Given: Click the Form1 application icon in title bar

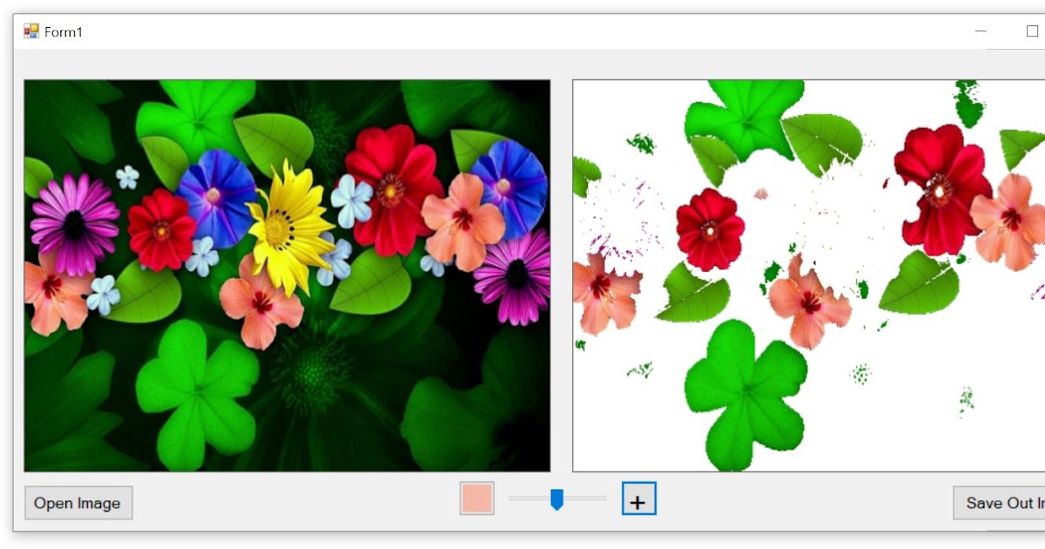Looking at the screenshot, I should click(30, 30).
